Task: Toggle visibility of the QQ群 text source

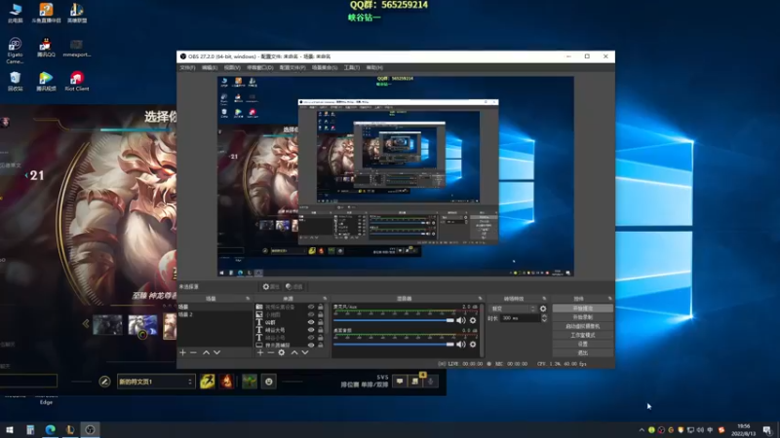Action: pyautogui.click(x=311, y=322)
